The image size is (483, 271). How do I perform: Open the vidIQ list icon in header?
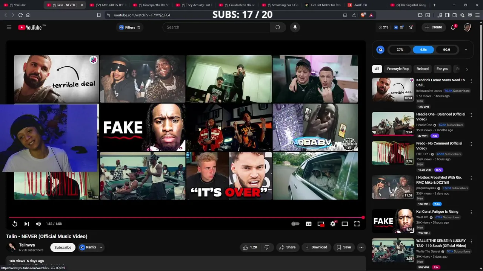click(x=401, y=27)
